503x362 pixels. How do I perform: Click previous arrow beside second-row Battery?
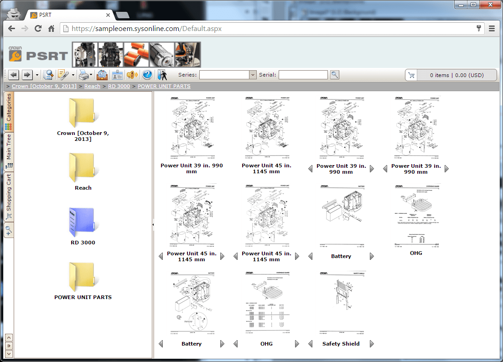tap(310, 256)
